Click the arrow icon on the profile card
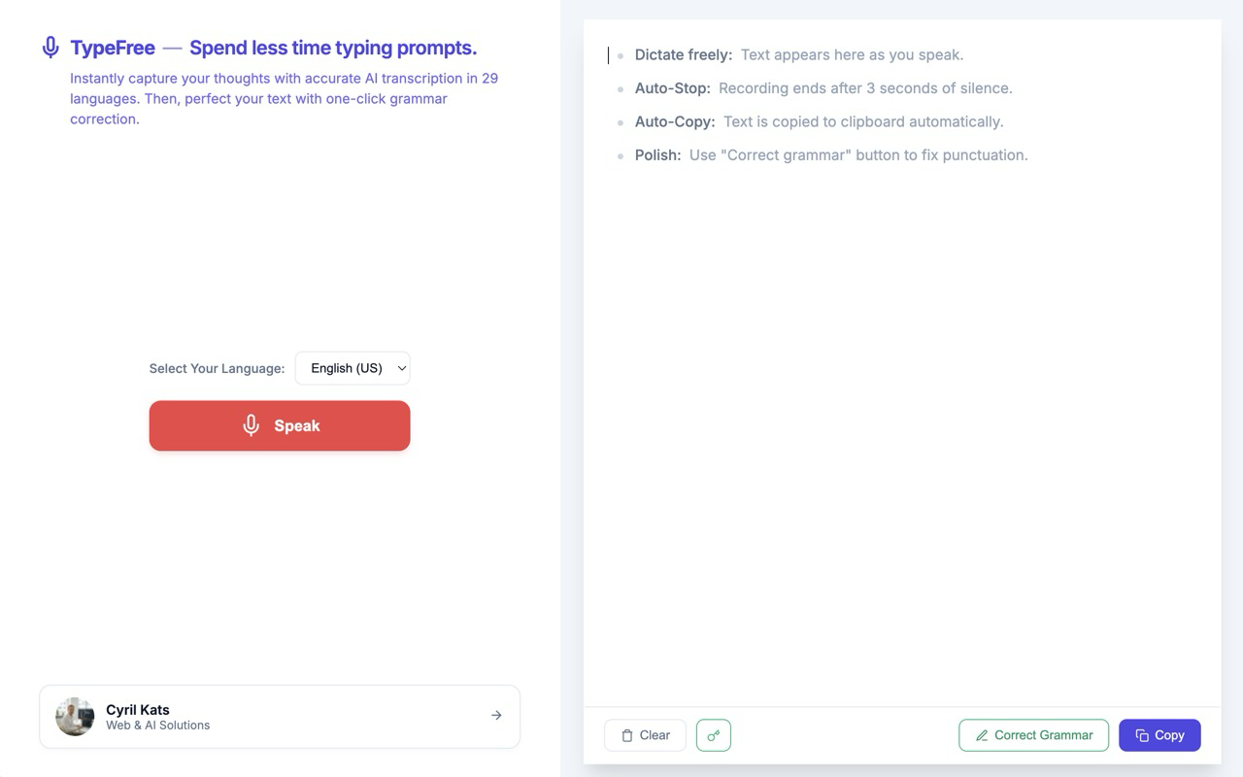Viewport: 1243px width, 777px height. [496, 715]
